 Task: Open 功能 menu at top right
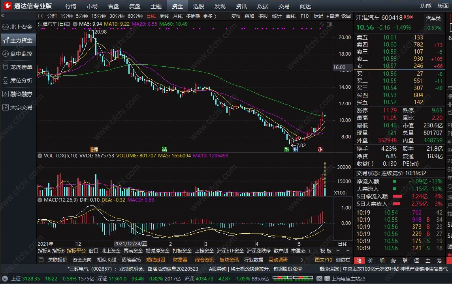(x=426, y=6)
